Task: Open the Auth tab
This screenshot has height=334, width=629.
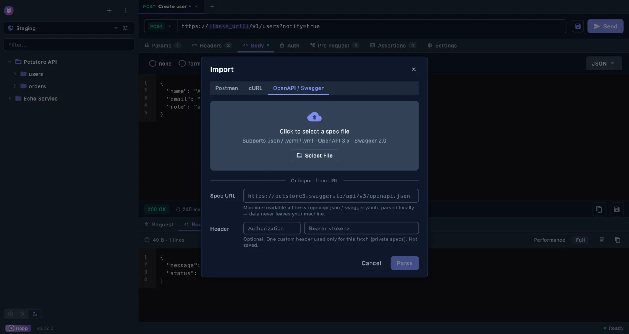Action: click(290, 46)
